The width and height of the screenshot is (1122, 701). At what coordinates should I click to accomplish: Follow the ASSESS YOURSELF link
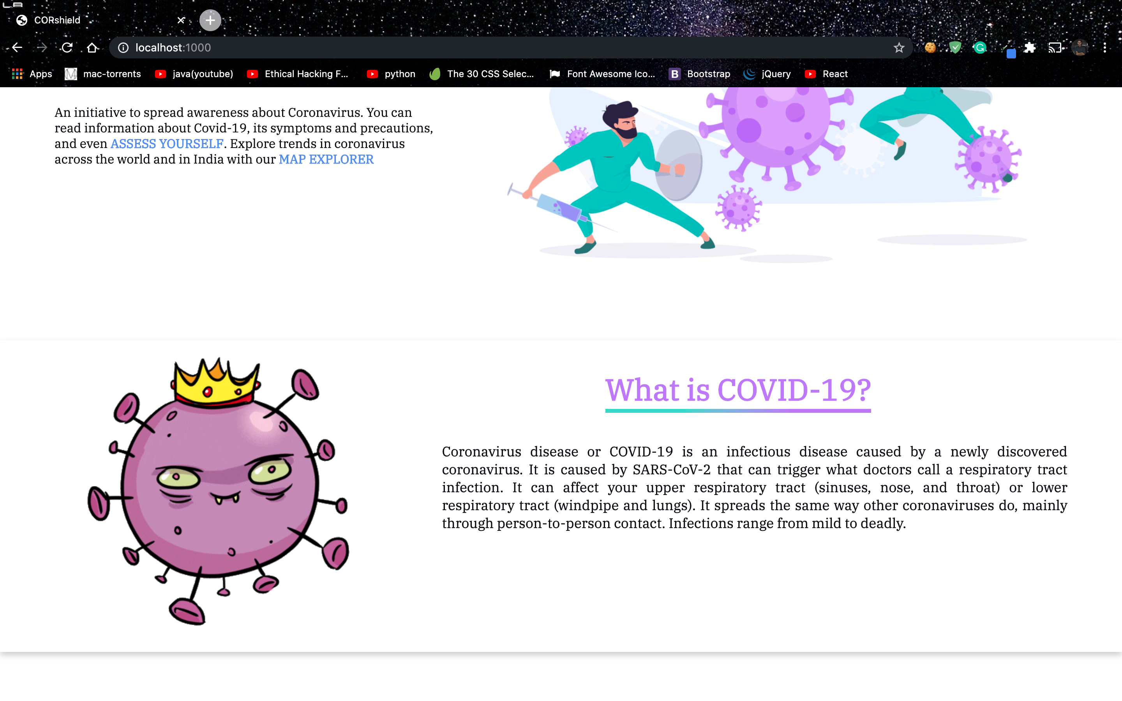click(x=166, y=144)
